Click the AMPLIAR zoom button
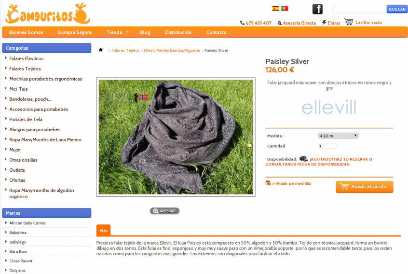 point(164,211)
